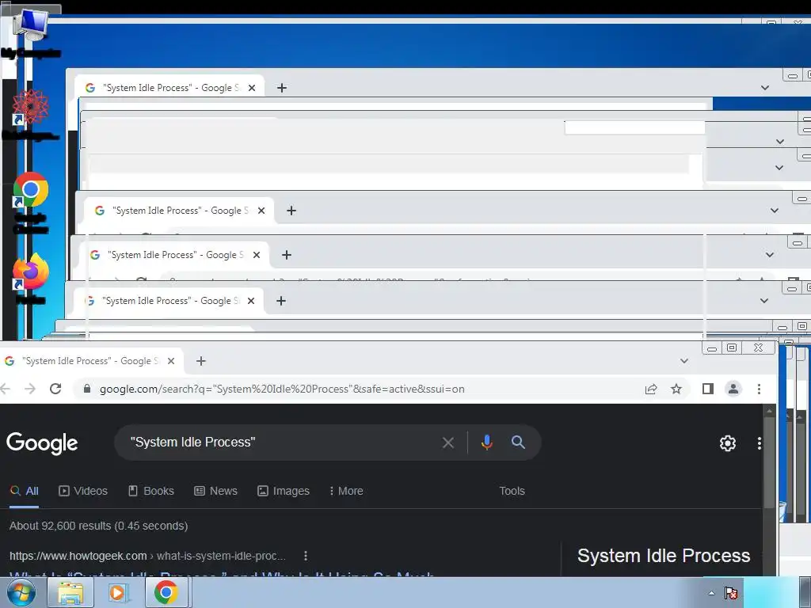Click the lock icon in the address bar
The image size is (811, 608).
click(87, 389)
